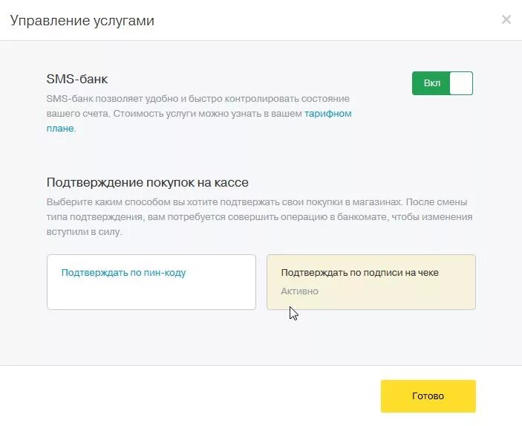This screenshot has height=426, width=522.
Task: Click the Активно status label
Action: pyautogui.click(x=299, y=291)
